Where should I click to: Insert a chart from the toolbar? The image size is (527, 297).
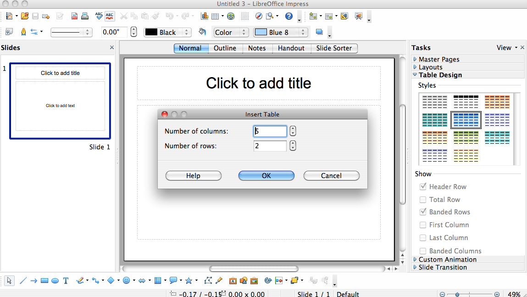205,16
